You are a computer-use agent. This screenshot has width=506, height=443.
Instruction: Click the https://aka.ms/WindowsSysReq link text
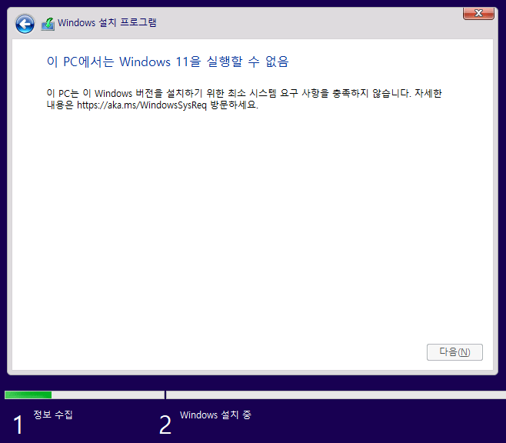pos(141,105)
